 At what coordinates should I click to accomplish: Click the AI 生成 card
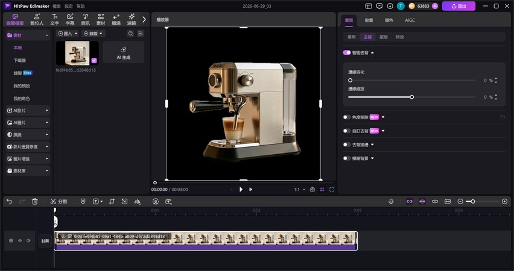click(x=124, y=52)
